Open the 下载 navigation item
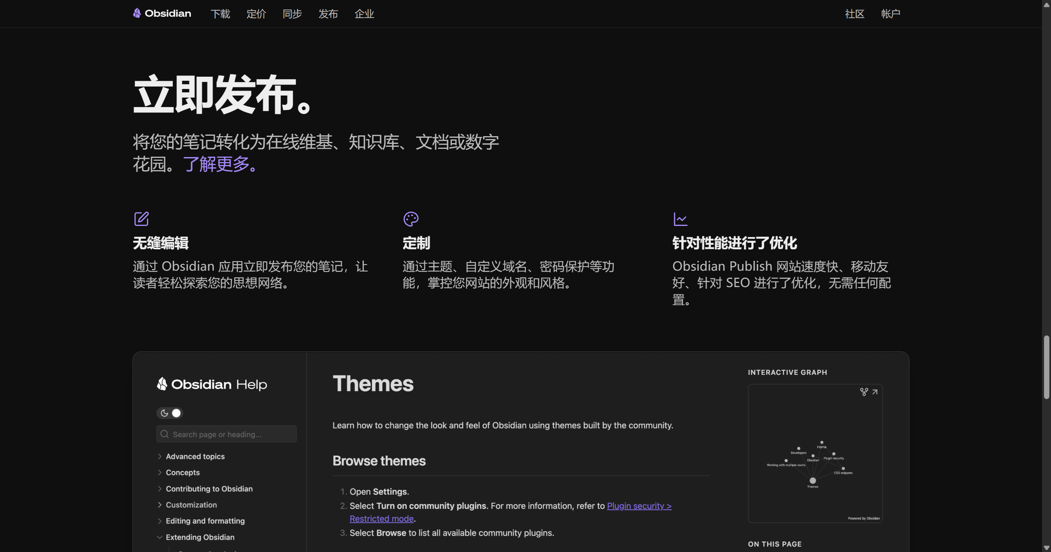The image size is (1051, 552). (220, 14)
